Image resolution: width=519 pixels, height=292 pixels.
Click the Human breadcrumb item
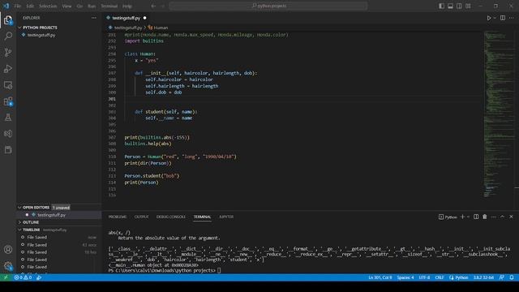click(158, 28)
